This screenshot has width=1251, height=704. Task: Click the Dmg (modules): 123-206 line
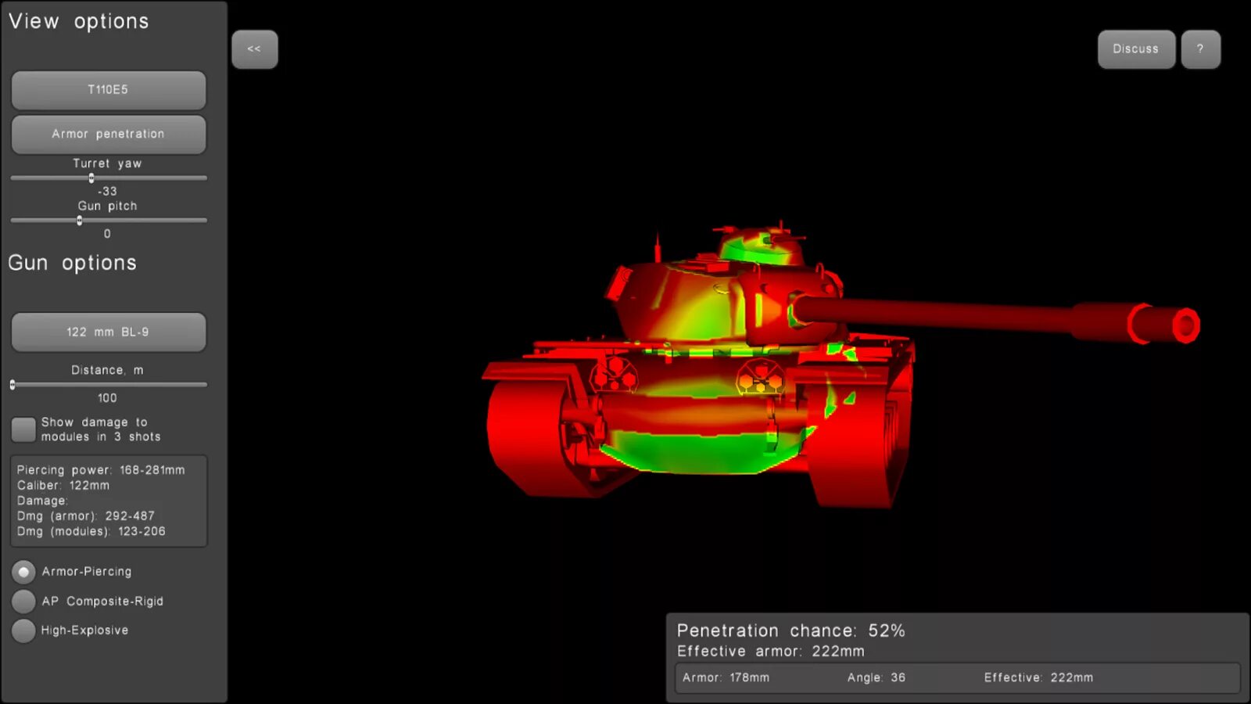[91, 531]
